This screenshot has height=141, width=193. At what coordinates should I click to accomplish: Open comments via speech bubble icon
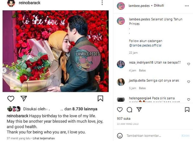129,110
